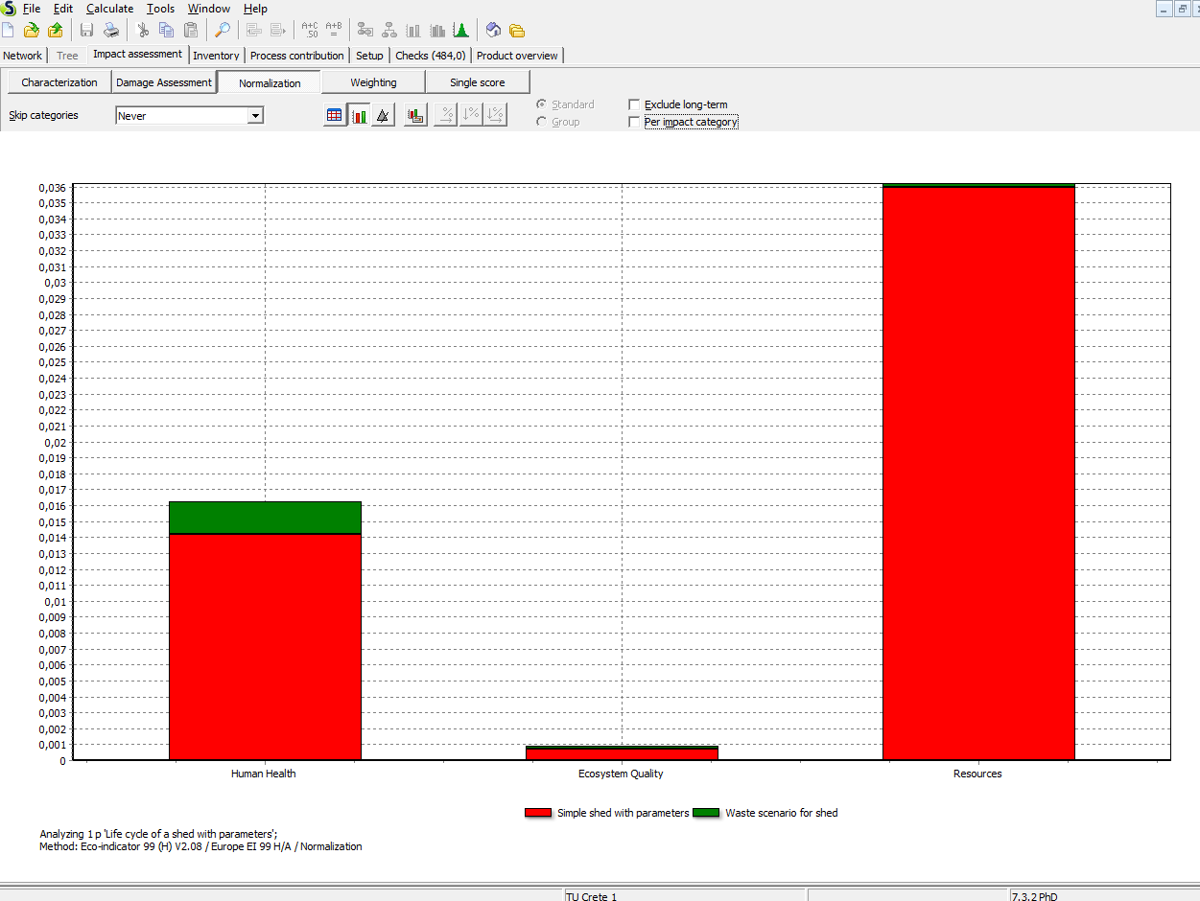
Task: Click the Human Health axis label
Action: [264, 774]
